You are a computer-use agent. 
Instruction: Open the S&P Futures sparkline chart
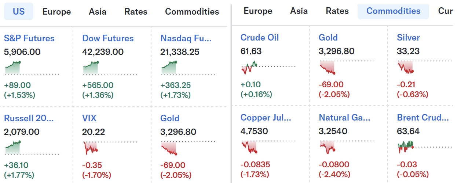pyautogui.click(x=32, y=68)
